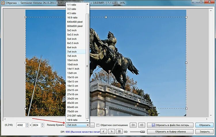Increase crop height with up stepper
The width and height of the screenshot is (216, 137).
pyautogui.click(x=43, y=124)
